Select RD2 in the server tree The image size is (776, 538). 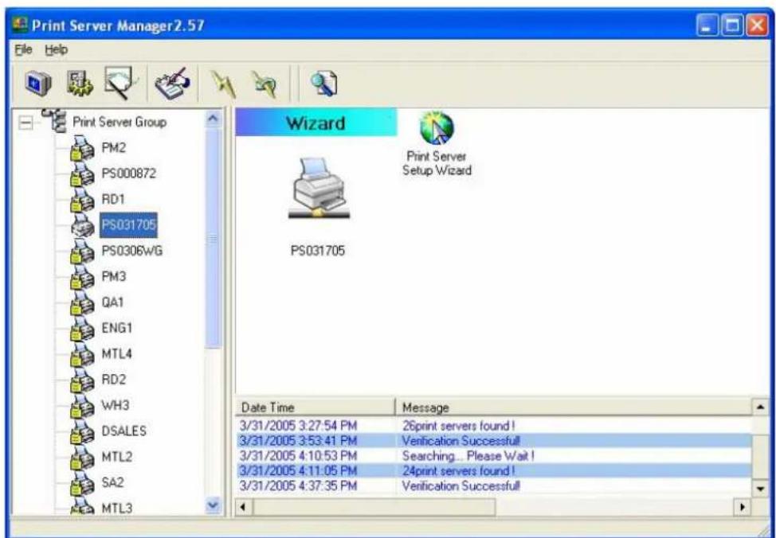[113, 380]
